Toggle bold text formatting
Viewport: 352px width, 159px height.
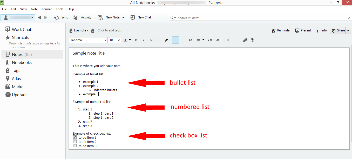[136, 40]
